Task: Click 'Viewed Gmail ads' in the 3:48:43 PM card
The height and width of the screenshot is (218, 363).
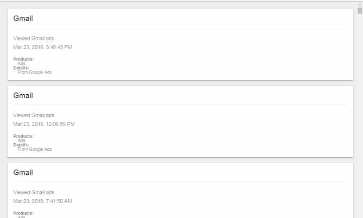Action: click(x=33, y=38)
